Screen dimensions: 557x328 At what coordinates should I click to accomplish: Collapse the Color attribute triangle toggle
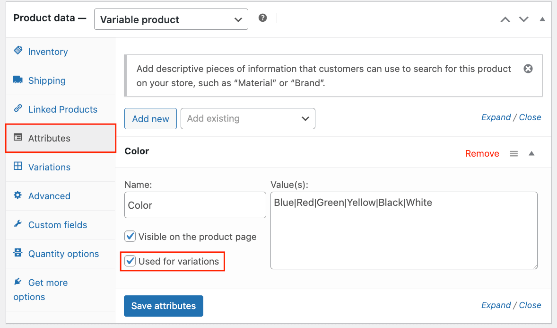(x=531, y=153)
